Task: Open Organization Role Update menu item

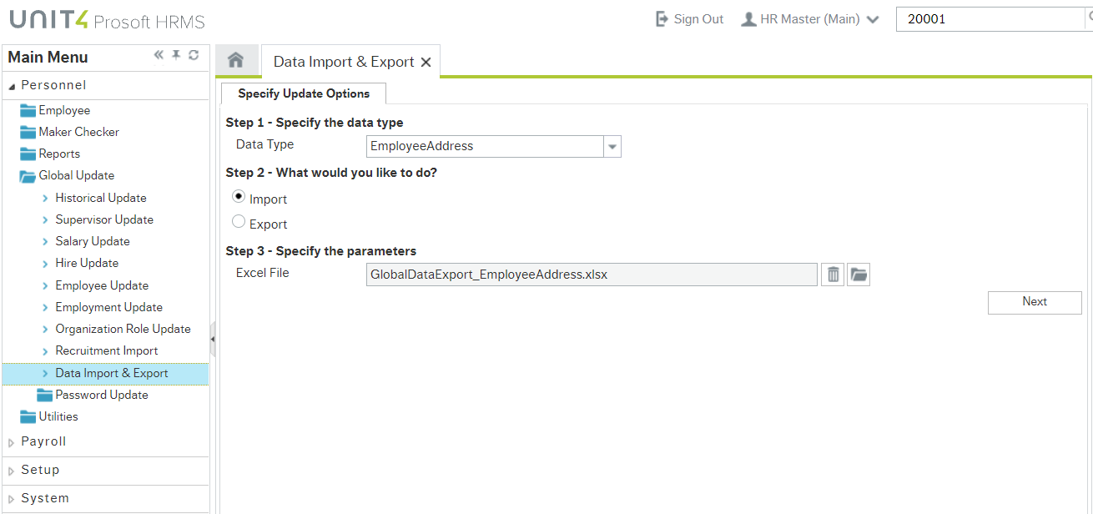Action: [x=123, y=329]
